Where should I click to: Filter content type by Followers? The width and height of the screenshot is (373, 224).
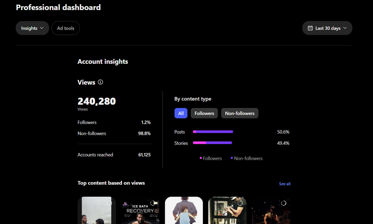click(x=204, y=113)
